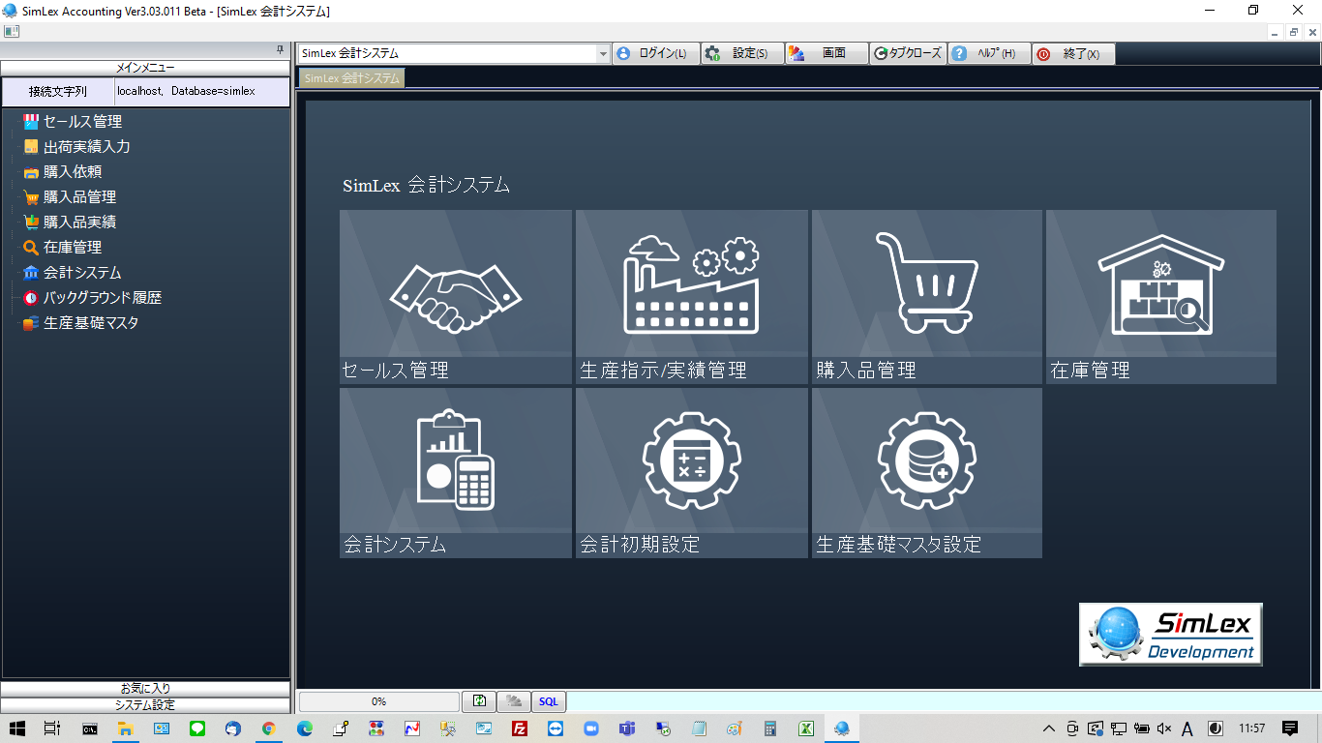The width and height of the screenshot is (1322, 743).
Task: Select 購入品管理 in the main menu tree
Action: 79,197
